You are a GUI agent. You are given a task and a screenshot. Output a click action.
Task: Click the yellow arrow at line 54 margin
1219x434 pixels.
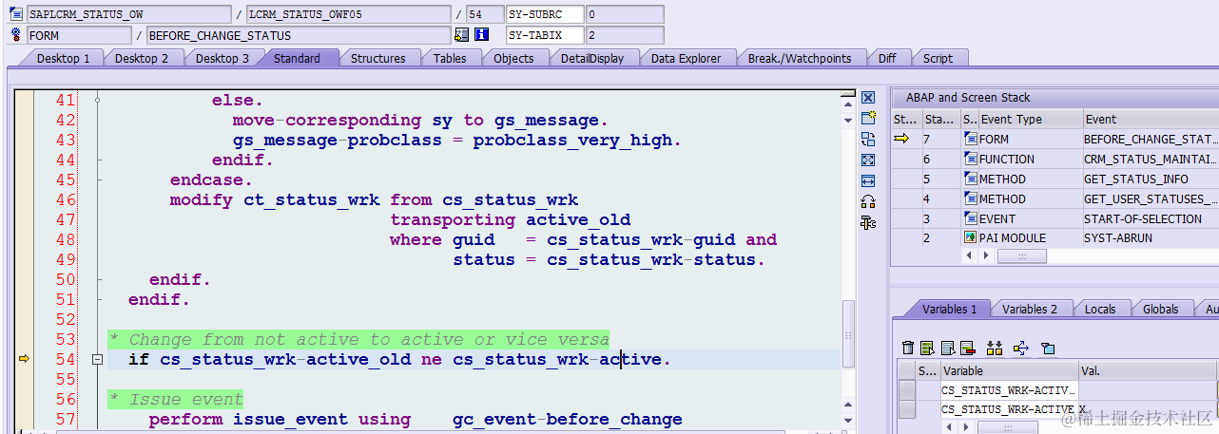tap(24, 359)
